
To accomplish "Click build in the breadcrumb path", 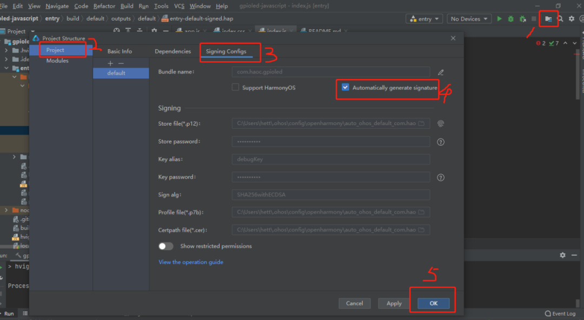I will coord(73,18).
